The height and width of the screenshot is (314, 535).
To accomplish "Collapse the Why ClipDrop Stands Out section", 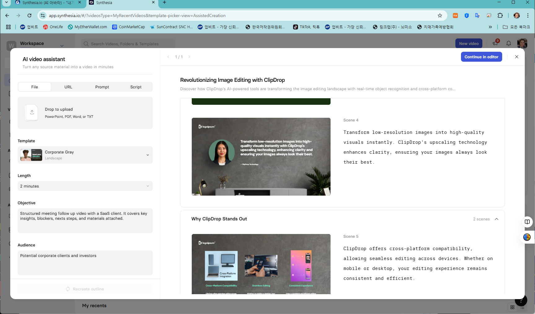I will coord(497,219).
